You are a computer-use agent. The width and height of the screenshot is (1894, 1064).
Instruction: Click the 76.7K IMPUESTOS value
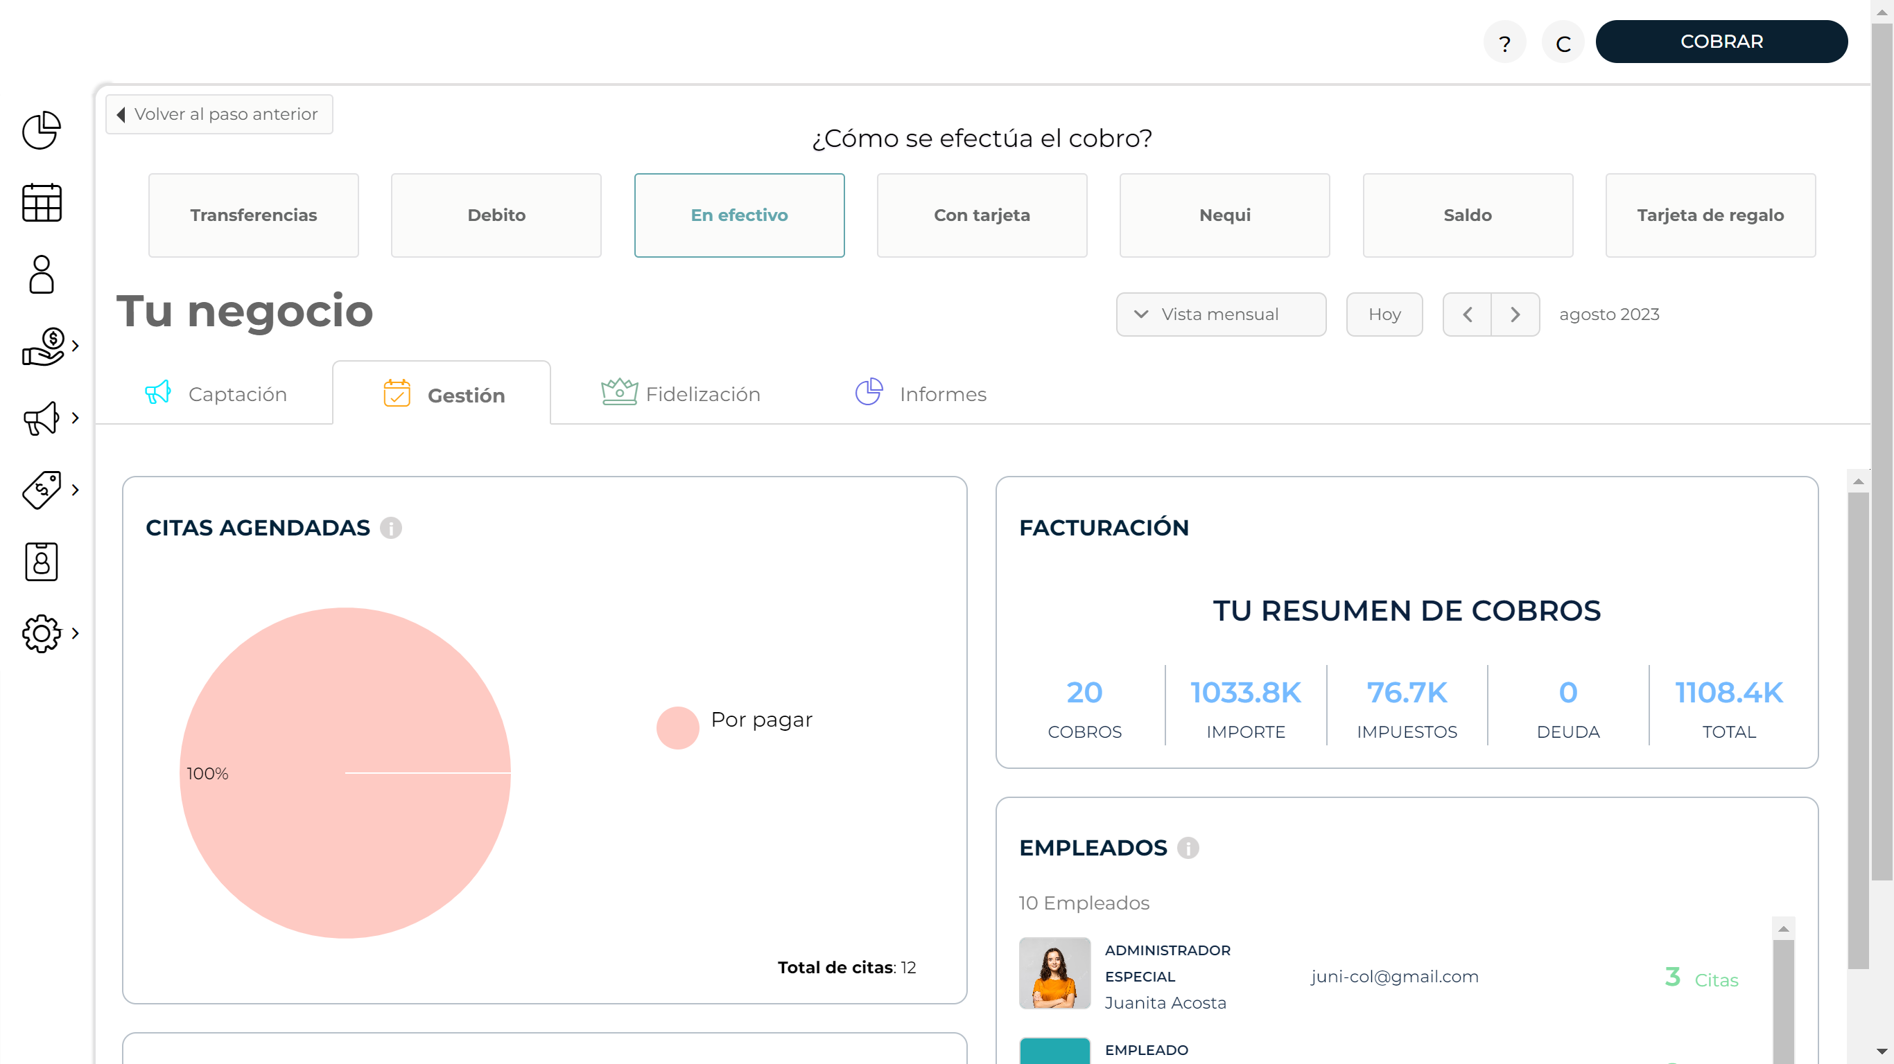click(x=1407, y=692)
